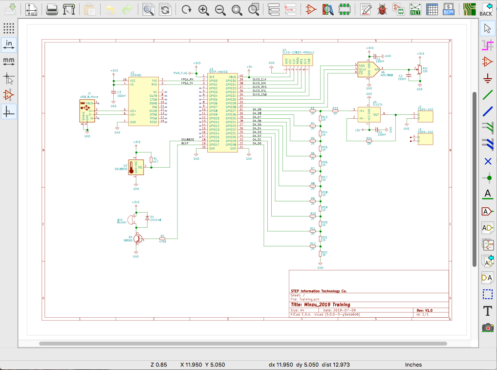Select import hierarchical label tool
This screenshot has width=497, height=370.
[x=488, y=261]
